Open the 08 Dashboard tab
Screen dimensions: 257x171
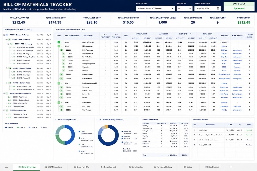click(212, 167)
